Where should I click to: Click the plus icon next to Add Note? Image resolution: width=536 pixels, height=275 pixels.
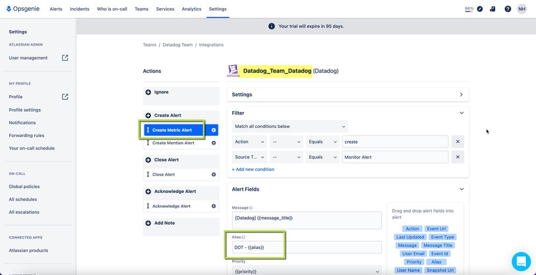pyautogui.click(x=148, y=223)
